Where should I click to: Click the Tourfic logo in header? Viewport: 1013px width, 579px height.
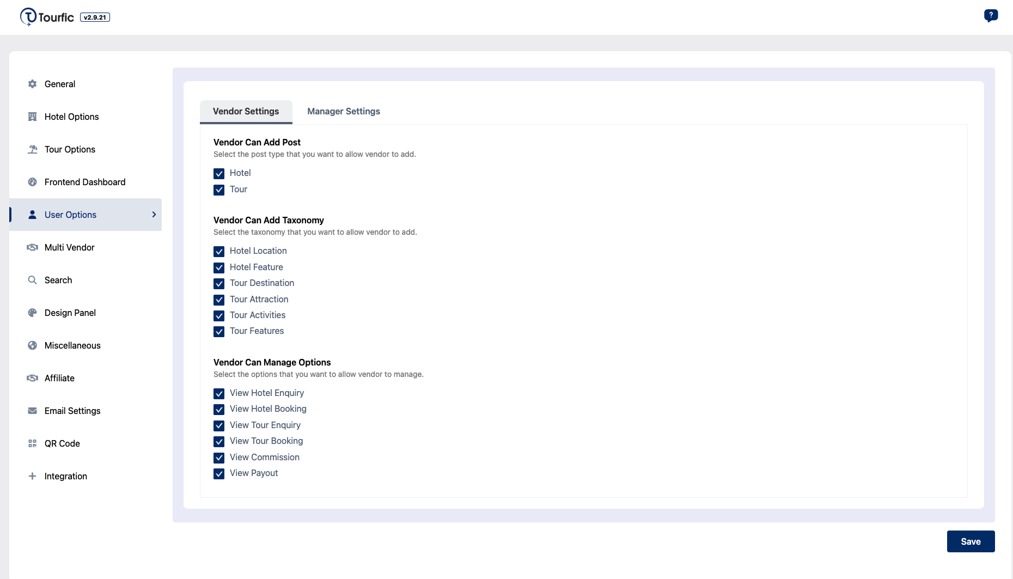point(47,17)
